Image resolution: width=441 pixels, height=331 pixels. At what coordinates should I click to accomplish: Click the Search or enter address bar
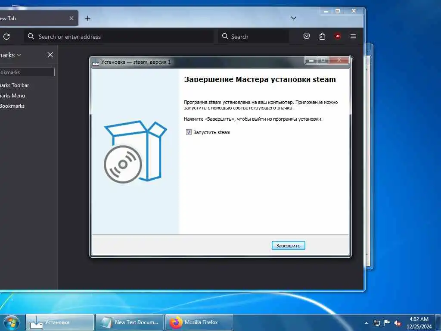pos(119,37)
